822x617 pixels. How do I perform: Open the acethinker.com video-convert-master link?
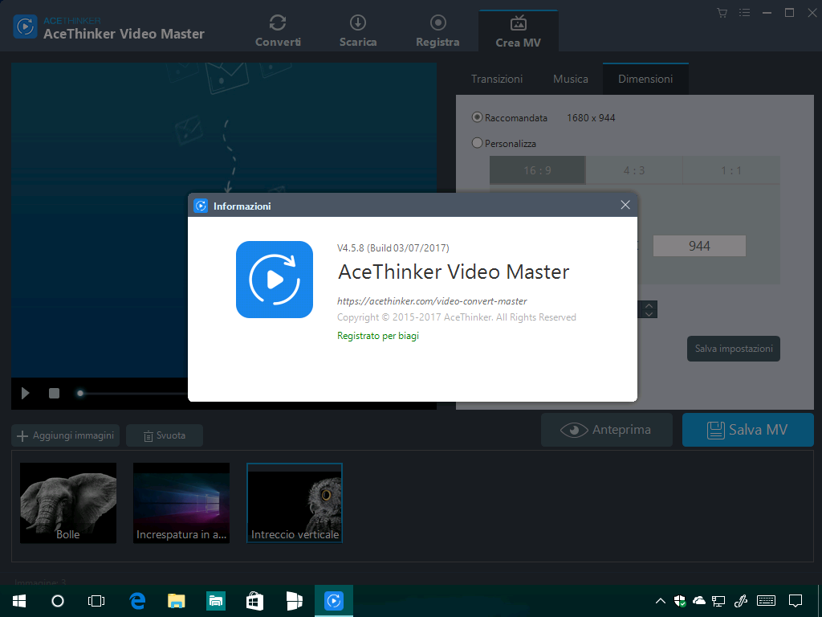[x=432, y=301]
